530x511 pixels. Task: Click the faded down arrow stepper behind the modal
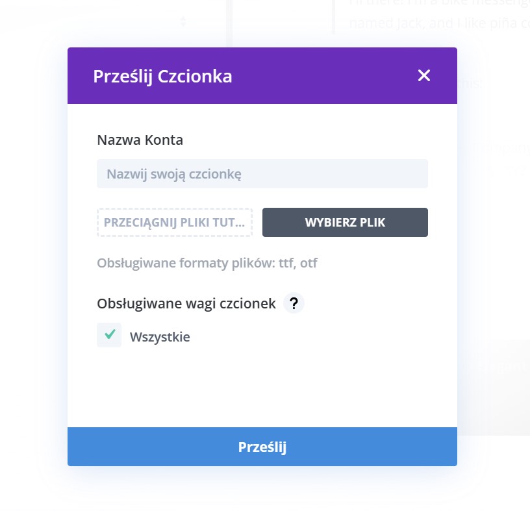coord(183,24)
